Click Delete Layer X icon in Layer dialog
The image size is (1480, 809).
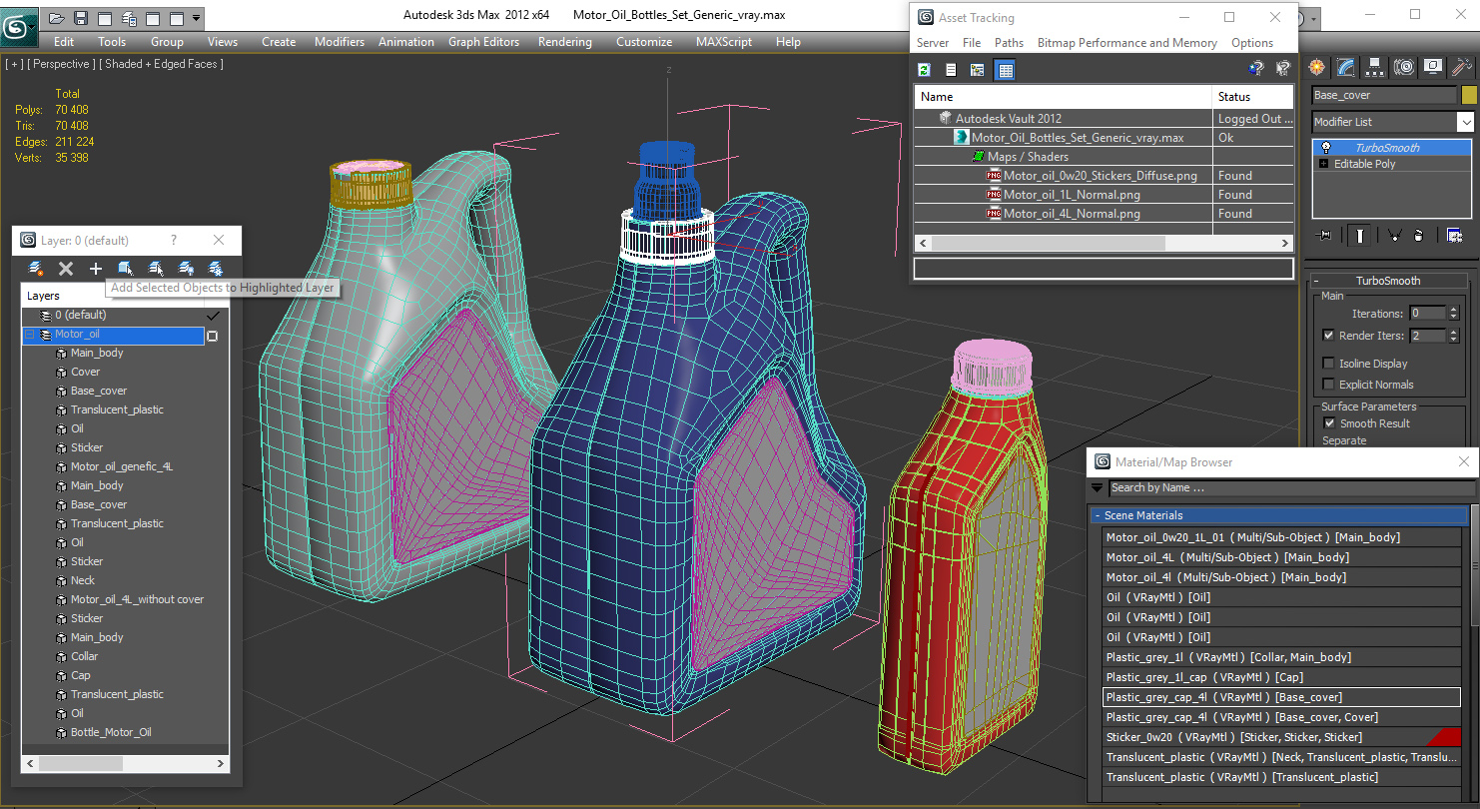[66, 268]
